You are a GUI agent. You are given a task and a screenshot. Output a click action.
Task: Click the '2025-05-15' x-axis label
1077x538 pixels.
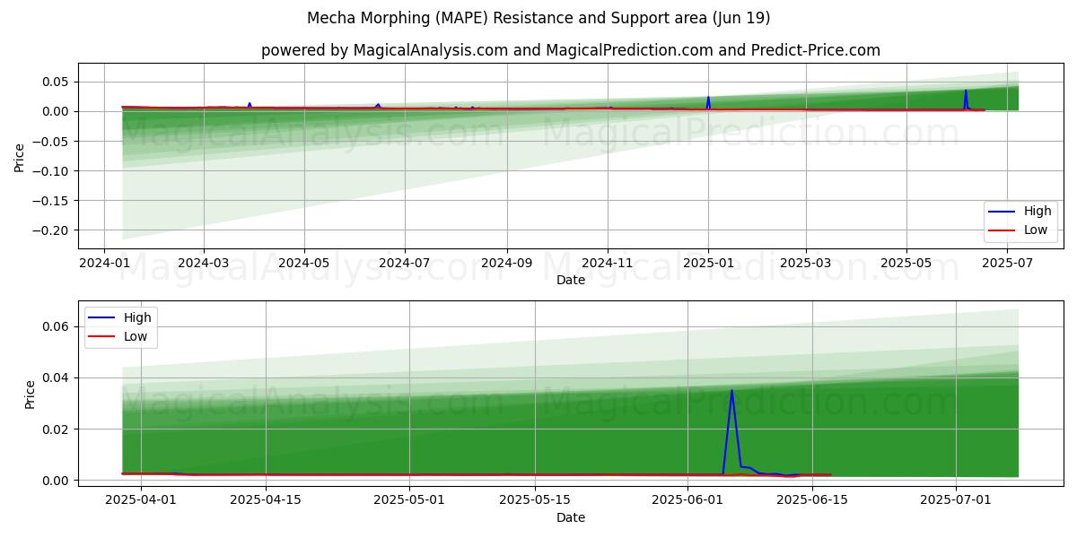[536, 500]
